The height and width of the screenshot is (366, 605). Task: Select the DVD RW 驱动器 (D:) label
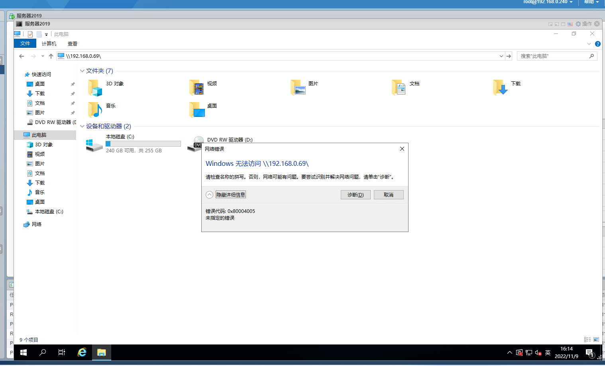pyautogui.click(x=230, y=140)
